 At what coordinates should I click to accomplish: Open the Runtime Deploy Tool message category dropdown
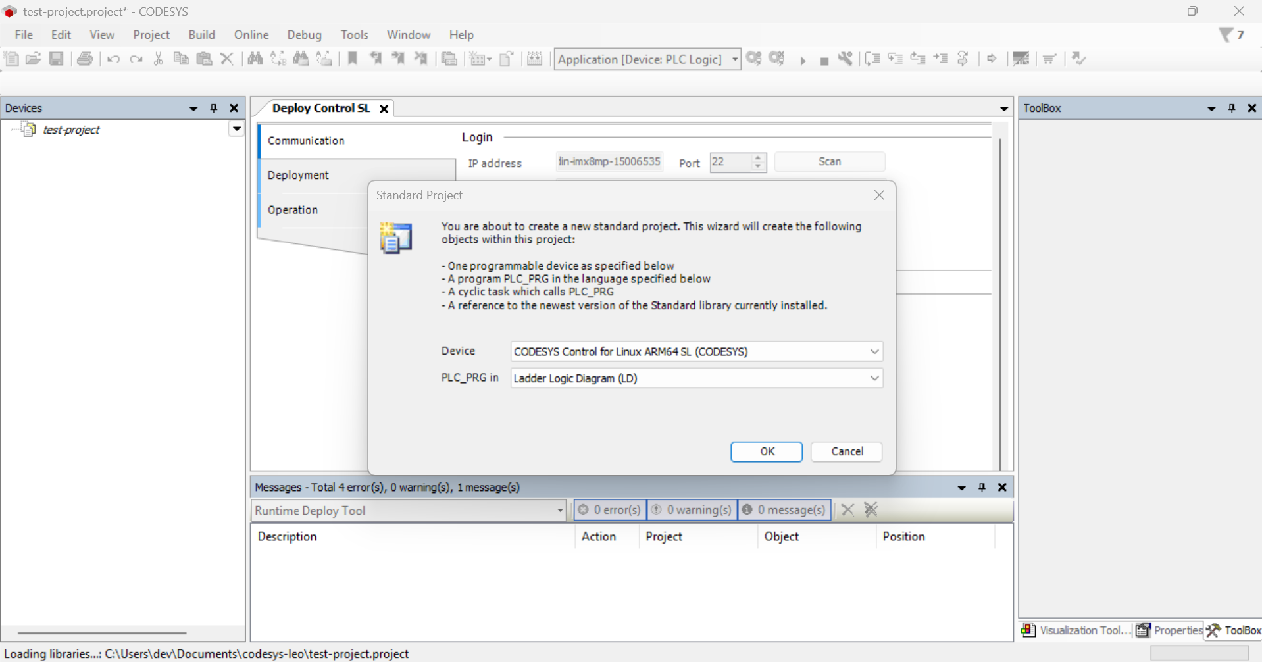tap(560, 511)
